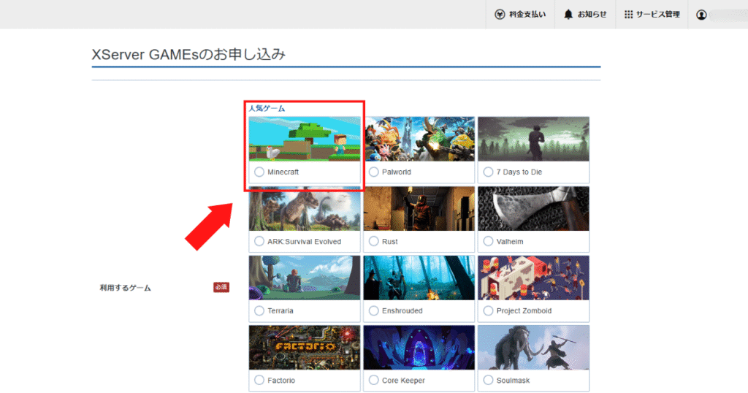Select the Core Keeper radio button
748x393 pixels.
373,380
